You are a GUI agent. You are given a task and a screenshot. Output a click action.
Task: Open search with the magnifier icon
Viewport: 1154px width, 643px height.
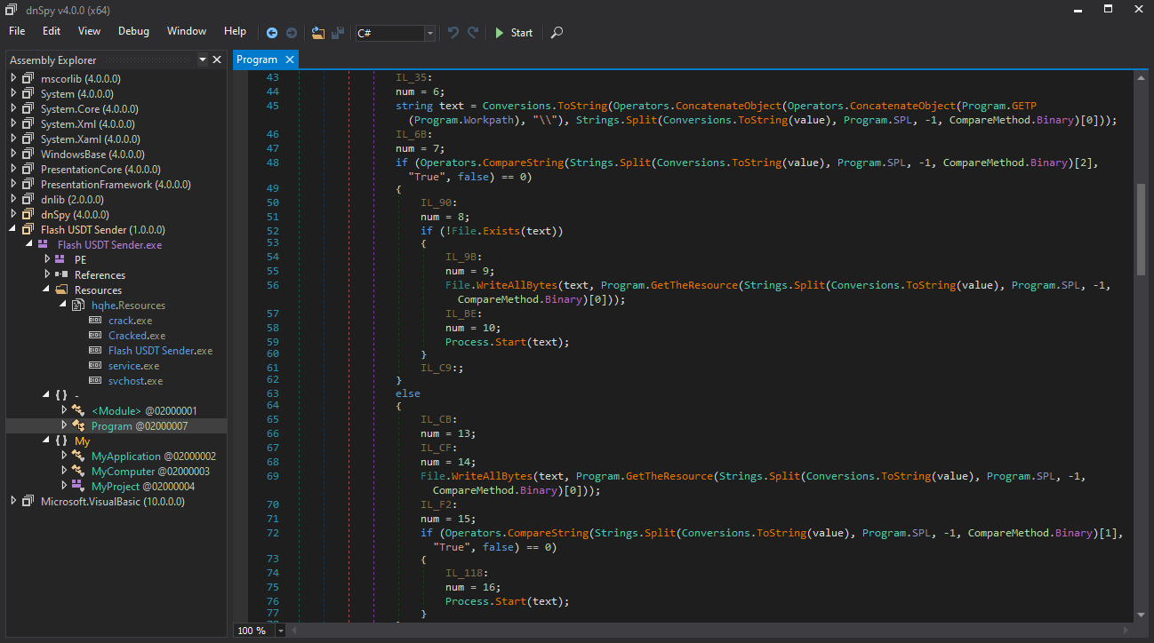click(557, 33)
